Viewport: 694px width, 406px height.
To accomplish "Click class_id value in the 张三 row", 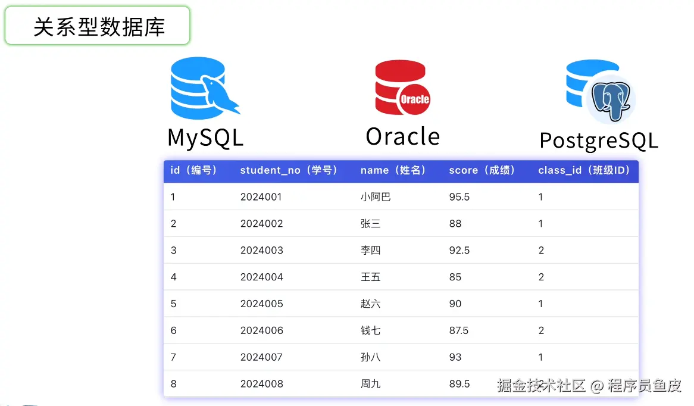I will pyautogui.click(x=540, y=224).
